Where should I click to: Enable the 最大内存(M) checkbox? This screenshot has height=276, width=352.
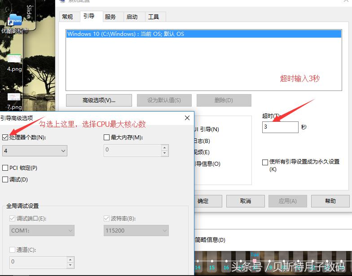click(x=107, y=137)
